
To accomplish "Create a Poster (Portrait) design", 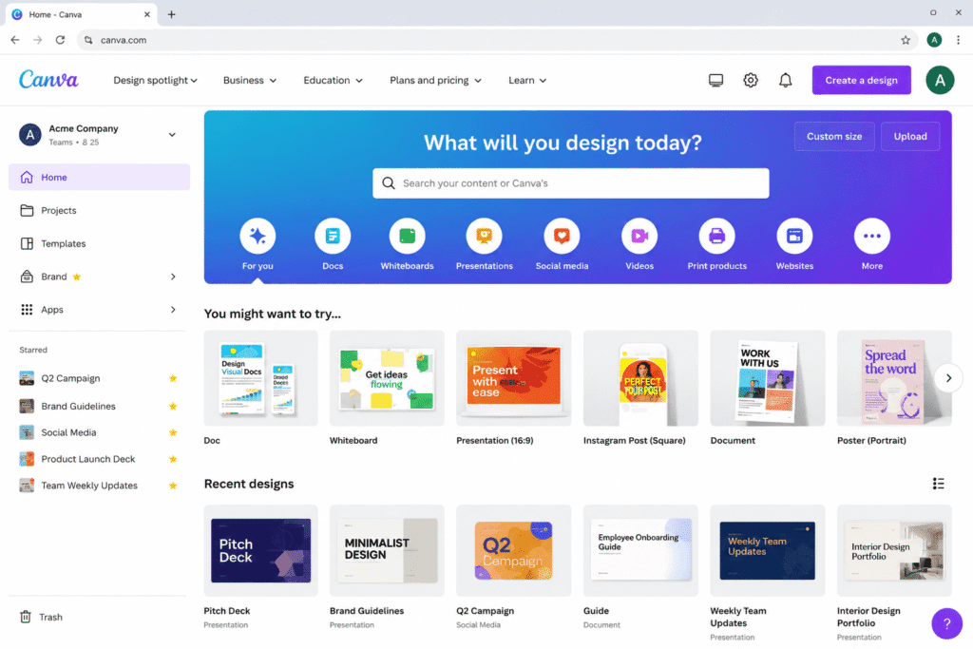I will coord(893,378).
